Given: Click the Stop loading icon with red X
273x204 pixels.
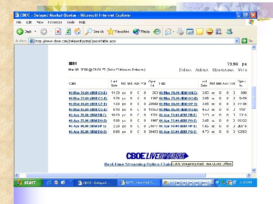Looking at the screenshot, I should [58, 32].
